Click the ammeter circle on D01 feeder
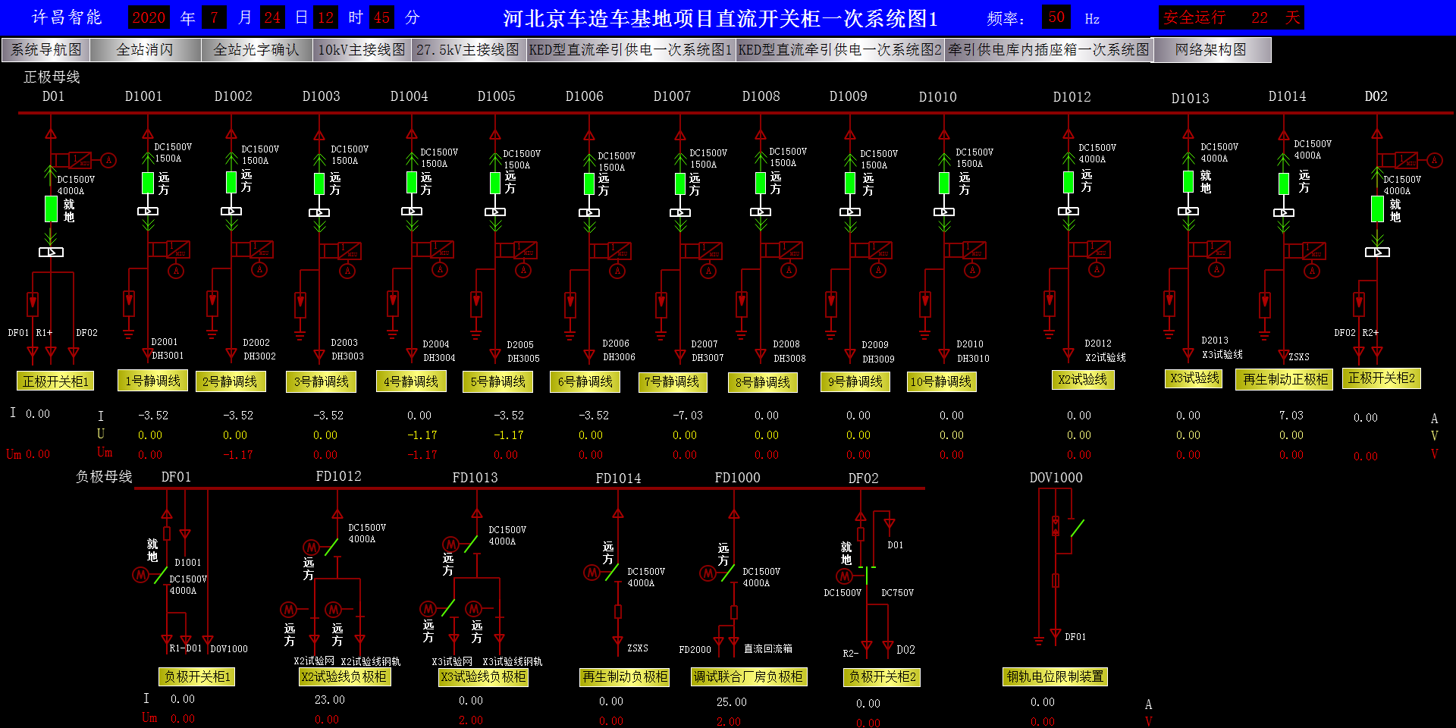The image size is (1456, 728). pos(108,160)
